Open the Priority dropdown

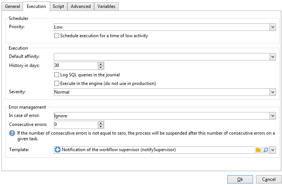pos(273,27)
